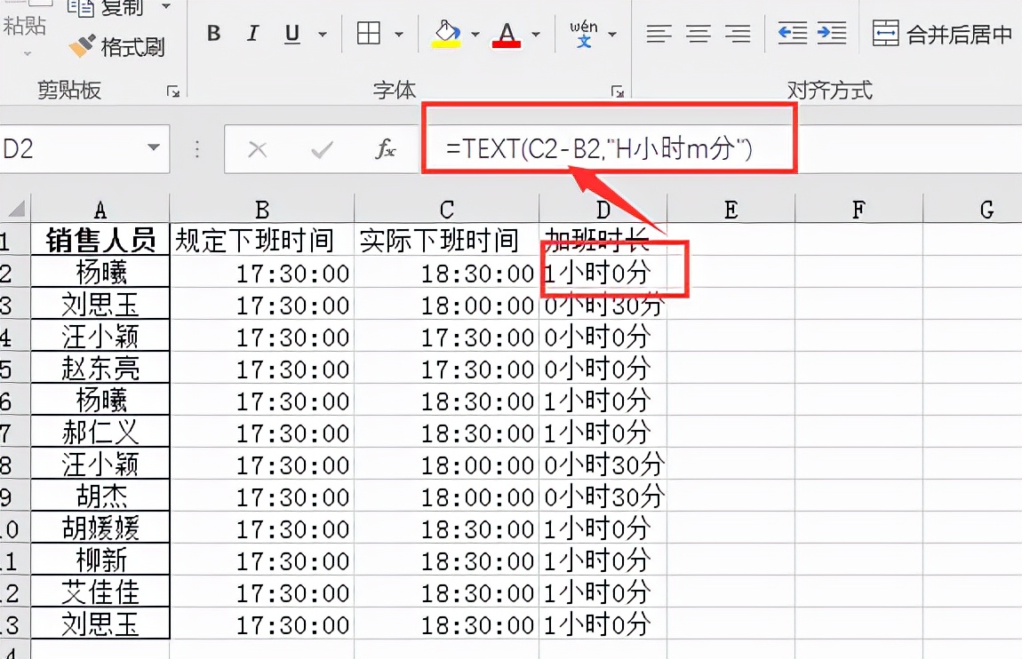
Task: Align text right
Action: pyautogui.click(x=738, y=34)
